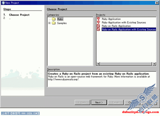
Task: Click the Choose Project step in Steps
Action: tap(19, 15)
